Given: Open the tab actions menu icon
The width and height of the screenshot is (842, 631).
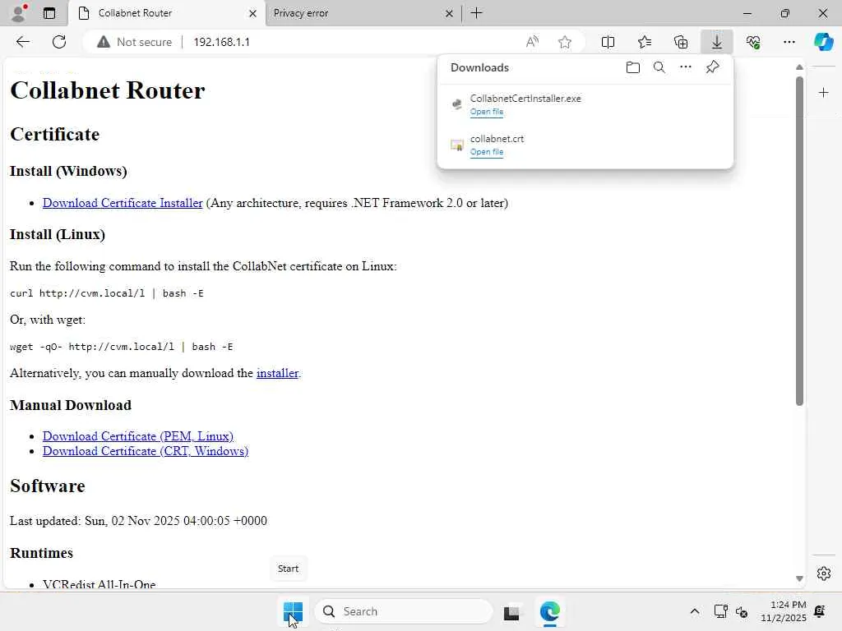Looking at the screenshot, I should [x=49, y=13].
